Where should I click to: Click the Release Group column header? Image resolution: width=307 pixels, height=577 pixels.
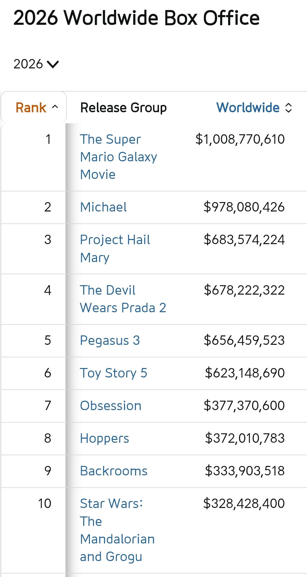pos(123,108)
